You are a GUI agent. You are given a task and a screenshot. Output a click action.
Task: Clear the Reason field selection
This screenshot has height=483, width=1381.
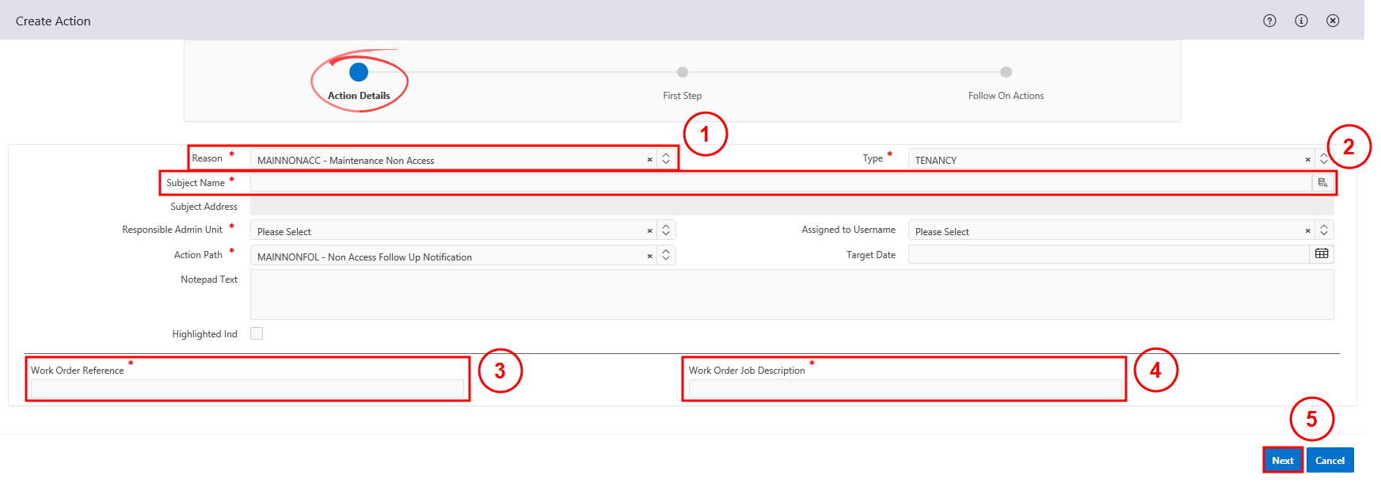coord(649,160)
